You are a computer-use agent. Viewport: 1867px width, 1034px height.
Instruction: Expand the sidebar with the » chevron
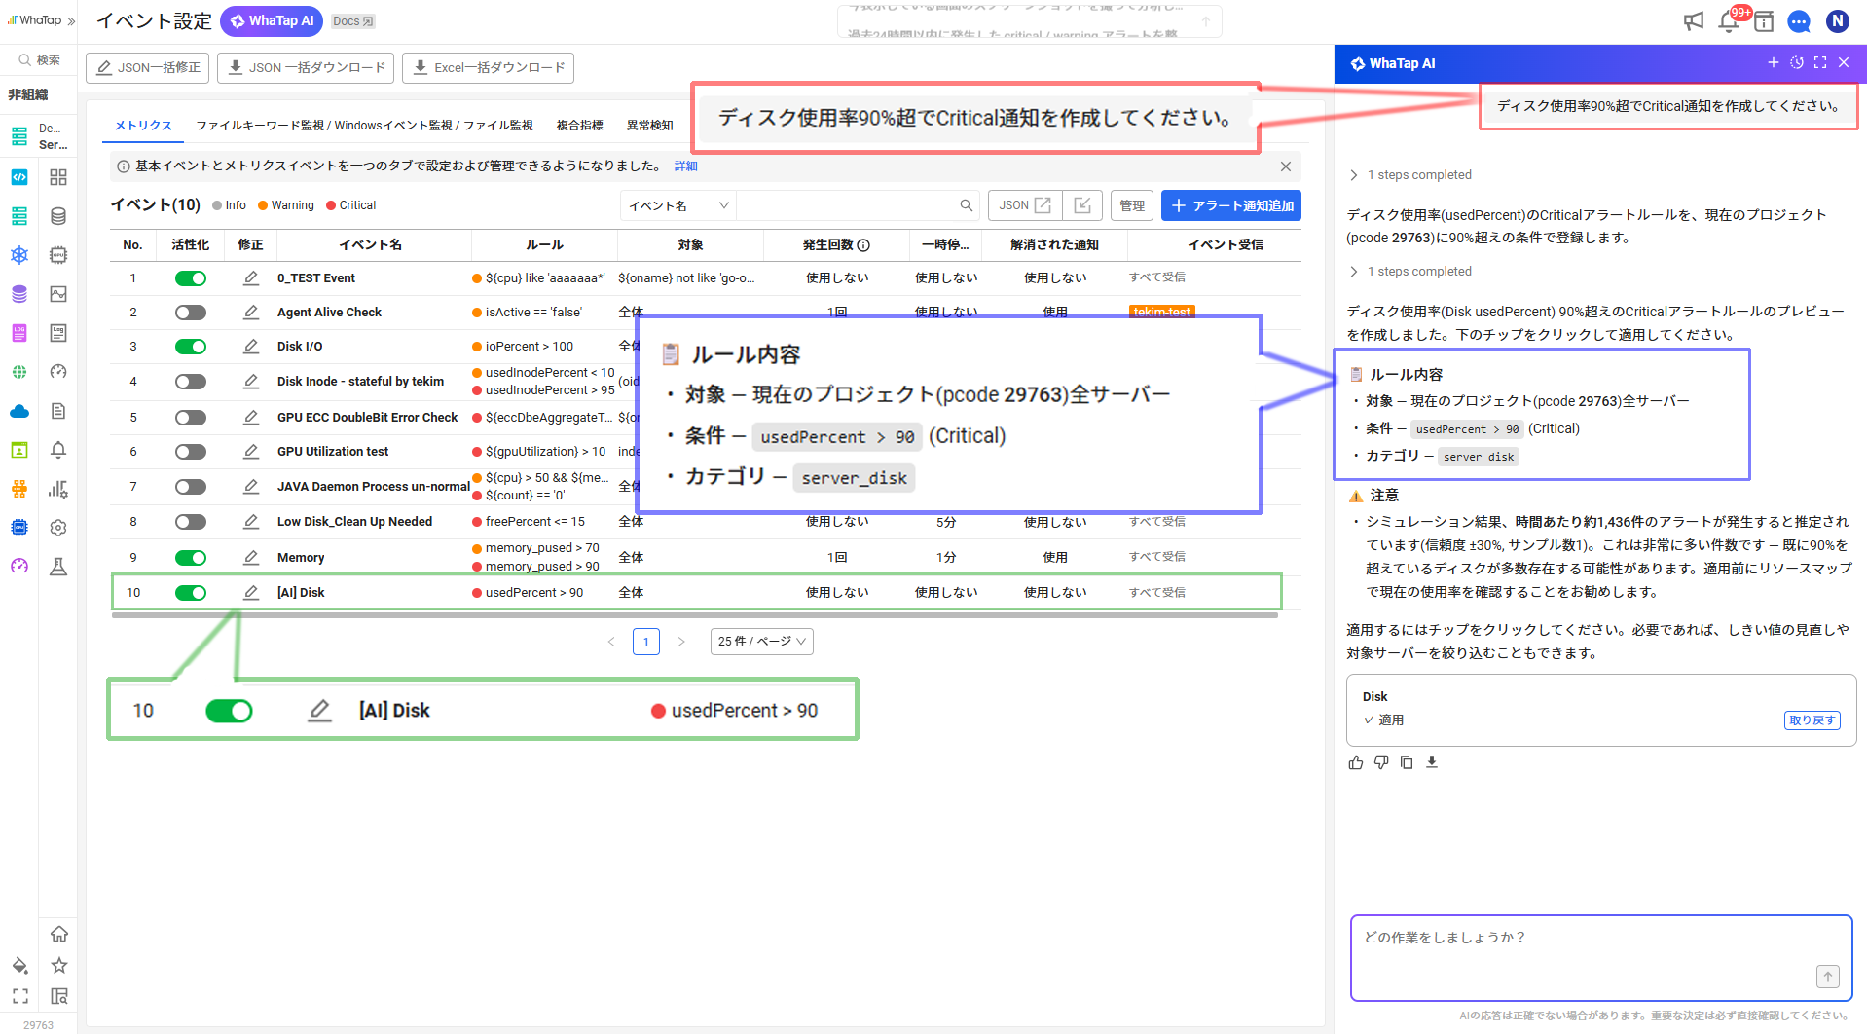tap(71, 20)
